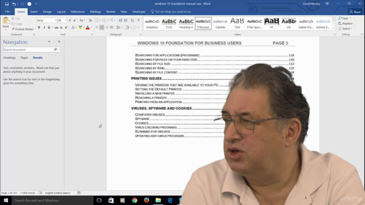The width and height of the screenshot is (365, 205).
Task: Click the red font color button
Action: 87,27
